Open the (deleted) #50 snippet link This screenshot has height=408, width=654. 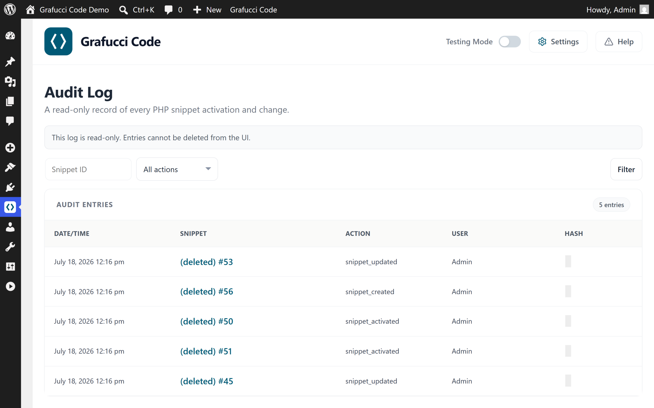(206, 321)
